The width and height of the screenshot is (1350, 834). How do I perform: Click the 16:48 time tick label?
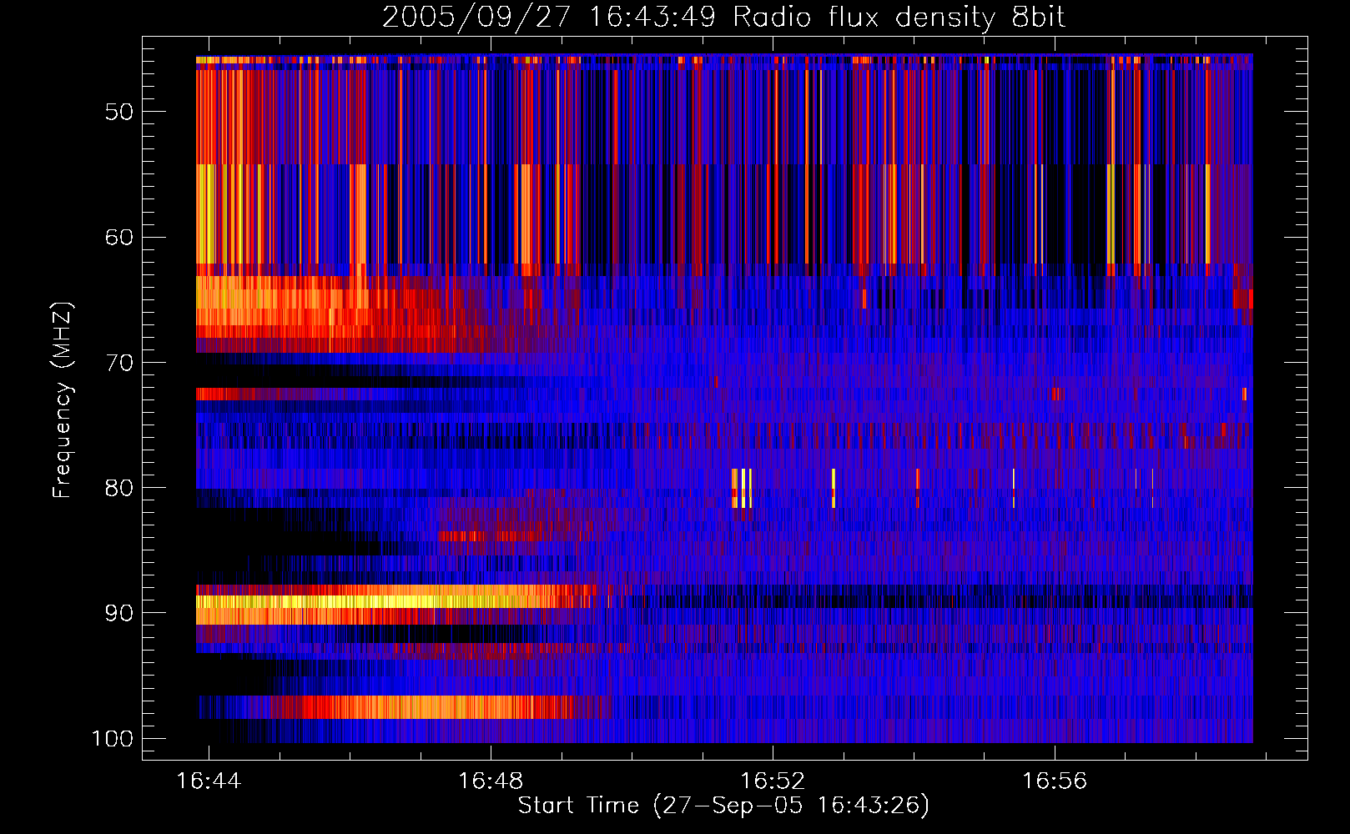point(491,781)
